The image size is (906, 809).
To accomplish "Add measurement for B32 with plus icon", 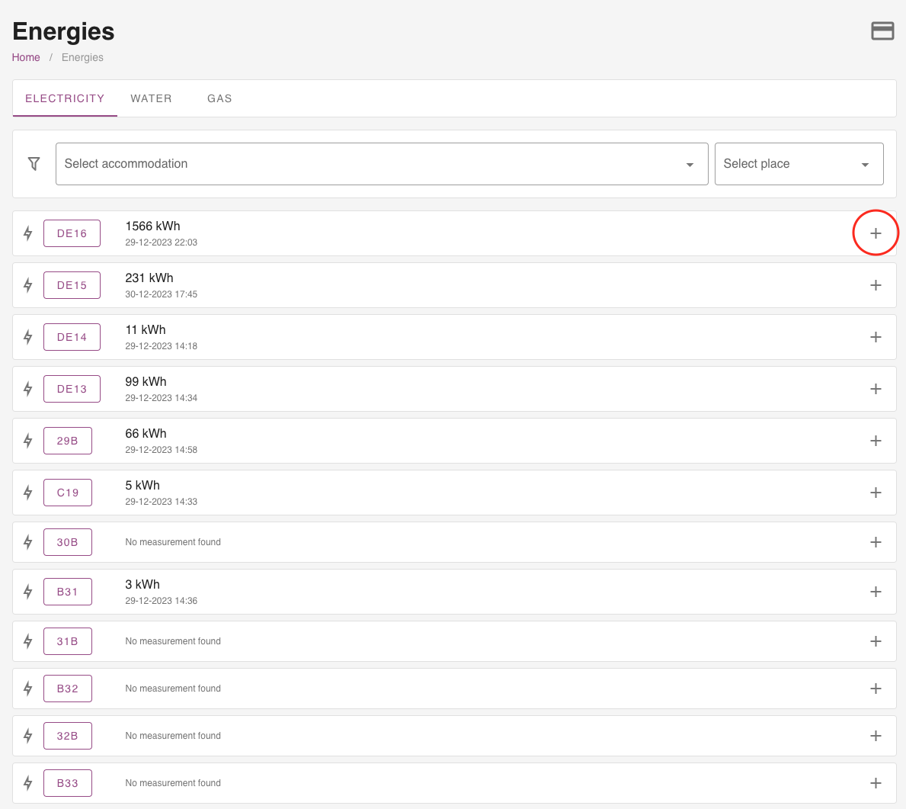I will tap(876, 689).
